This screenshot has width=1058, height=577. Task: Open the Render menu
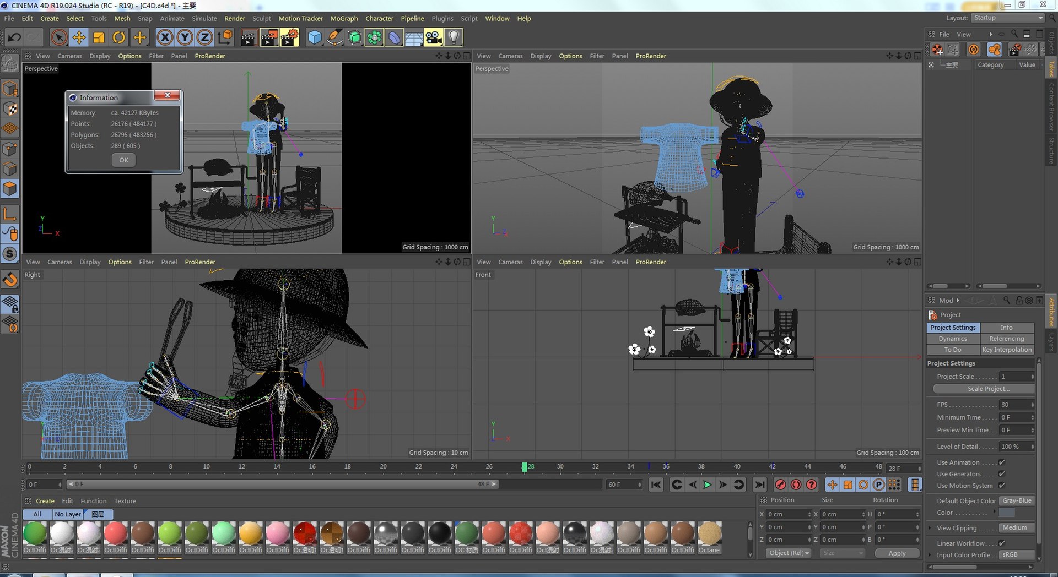(235, 18)
